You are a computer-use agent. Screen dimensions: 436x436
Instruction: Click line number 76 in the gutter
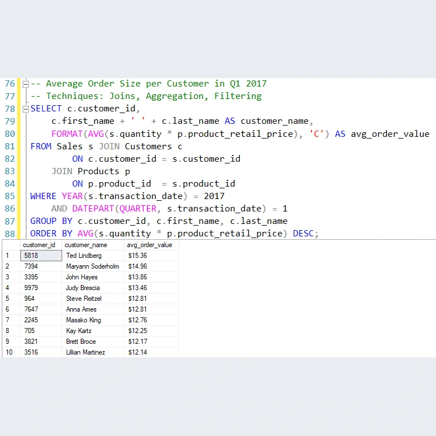click(x=10, y=84)
